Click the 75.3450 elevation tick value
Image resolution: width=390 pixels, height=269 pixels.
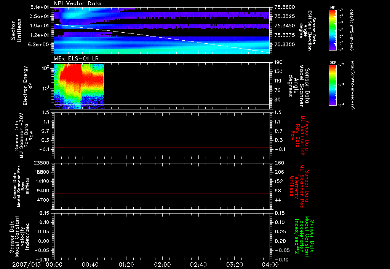point(285,25)
